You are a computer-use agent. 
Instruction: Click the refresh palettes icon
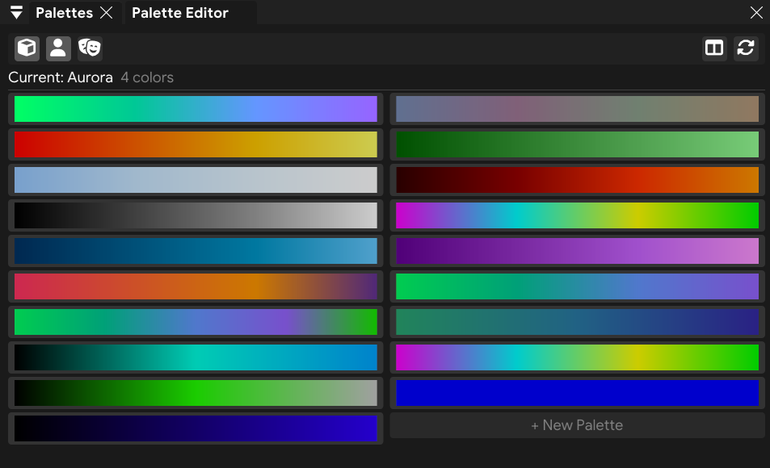point(746,48)
